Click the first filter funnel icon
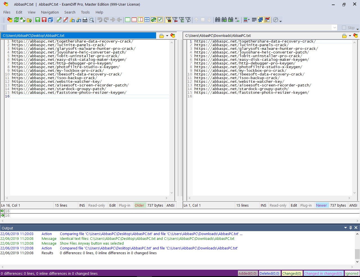 click(x=169, y=20)
